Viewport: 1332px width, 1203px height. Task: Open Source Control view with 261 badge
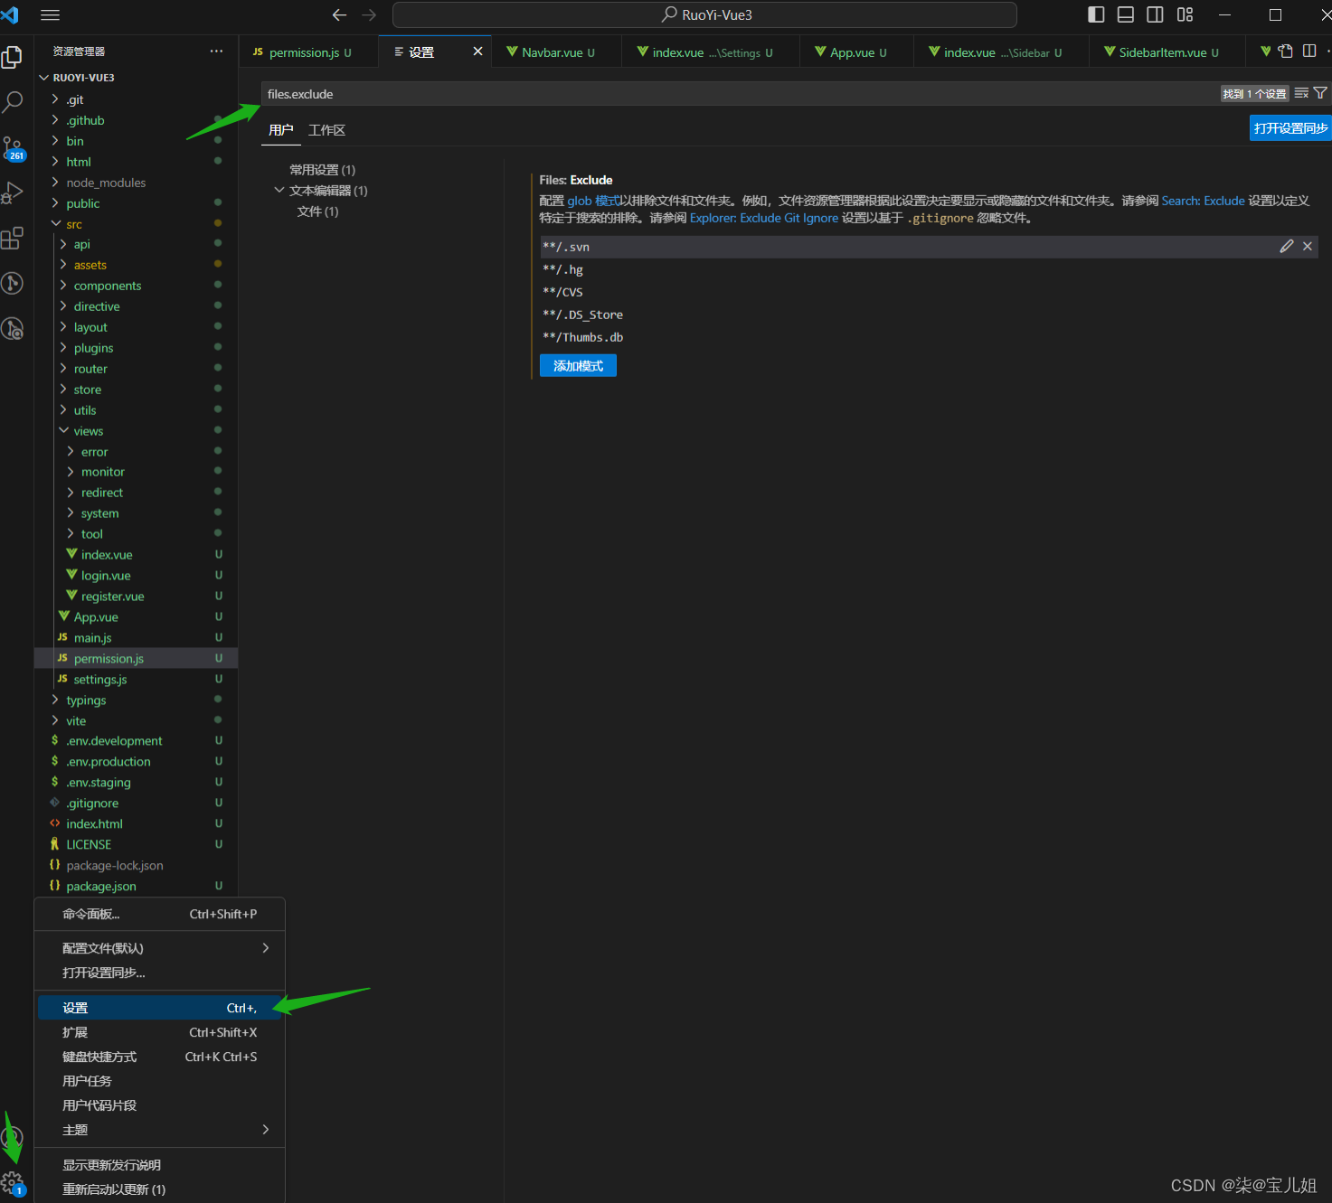[x=13, y=148]
